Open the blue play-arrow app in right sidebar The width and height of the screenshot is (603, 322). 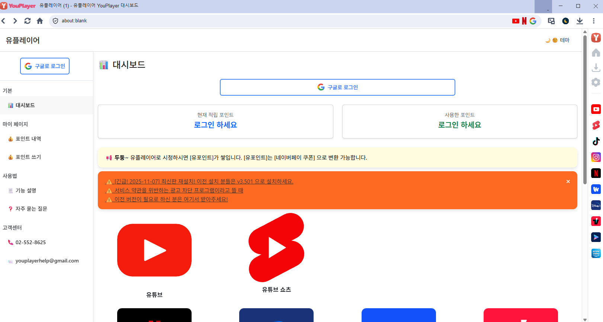coord(596,237)
